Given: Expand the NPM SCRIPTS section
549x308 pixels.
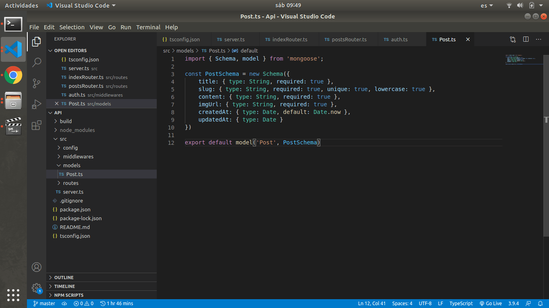Looking at the screenshot, I should coord(69,295).
